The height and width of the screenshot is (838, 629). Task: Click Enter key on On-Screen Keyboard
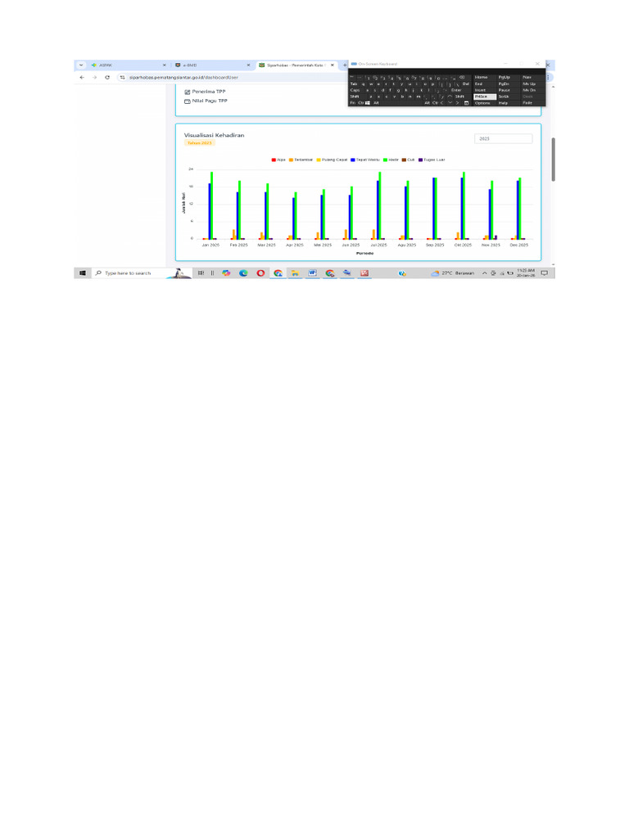point(456,90)
